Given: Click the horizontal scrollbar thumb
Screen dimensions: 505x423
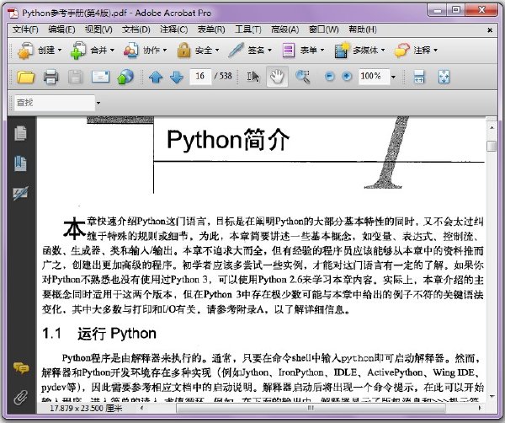Looking at the screenshot, I should 311,408.
